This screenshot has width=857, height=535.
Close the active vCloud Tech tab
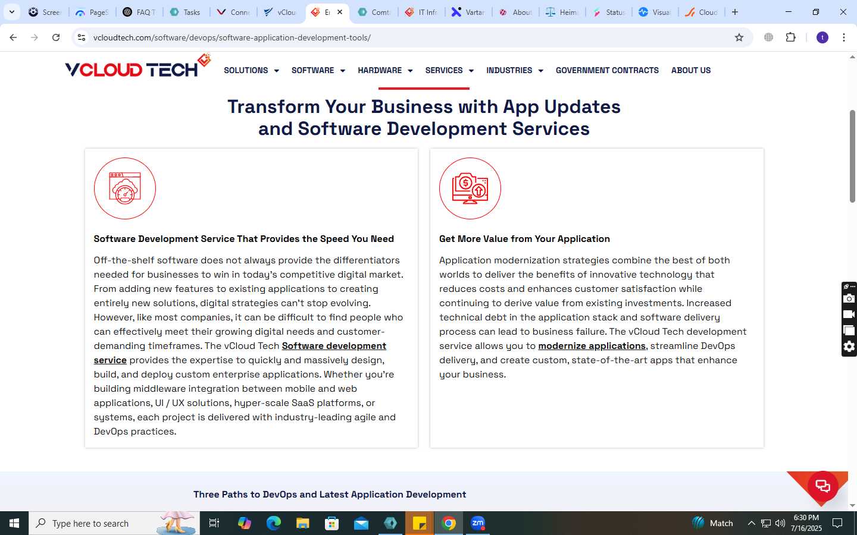tap(340, 12)
